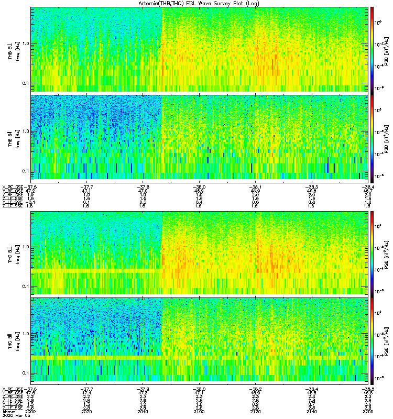
Task: Click the '-38.2' ephemeris value under THC panels
Action: pyautogui.click(x=256, y=389)
